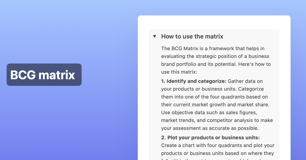Click the line starting "brand portfolio and its potential"

click(216, 64)
